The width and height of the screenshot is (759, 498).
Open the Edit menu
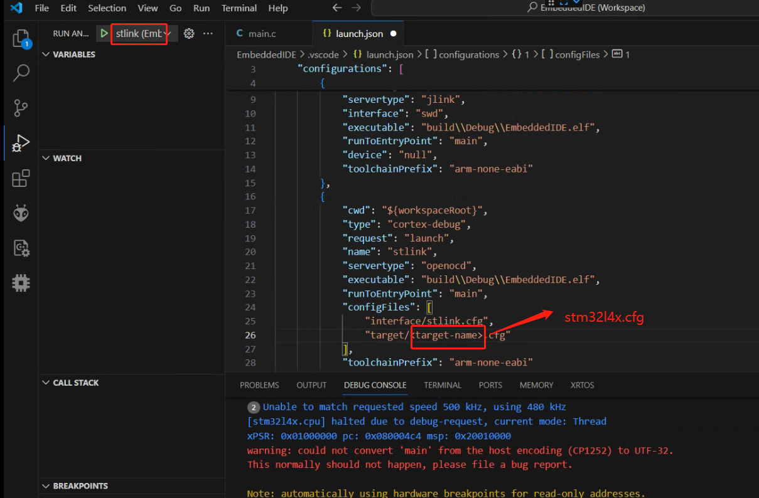tap(68, 8)
